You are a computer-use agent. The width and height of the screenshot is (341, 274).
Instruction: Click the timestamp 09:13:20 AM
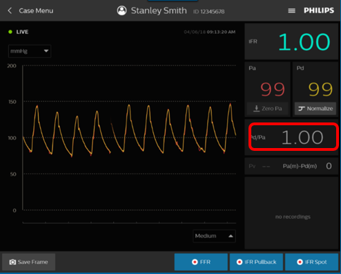221,32
